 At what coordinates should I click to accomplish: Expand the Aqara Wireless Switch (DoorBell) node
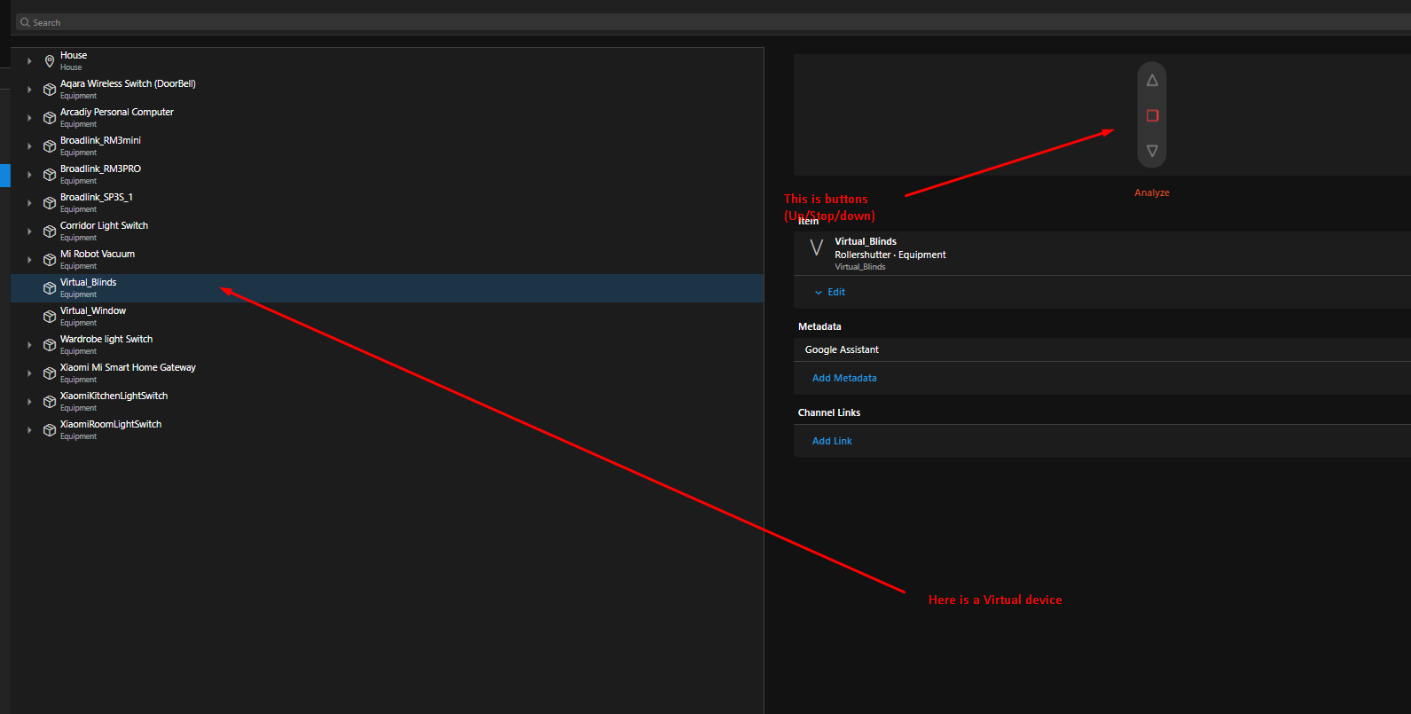(29, 90)
